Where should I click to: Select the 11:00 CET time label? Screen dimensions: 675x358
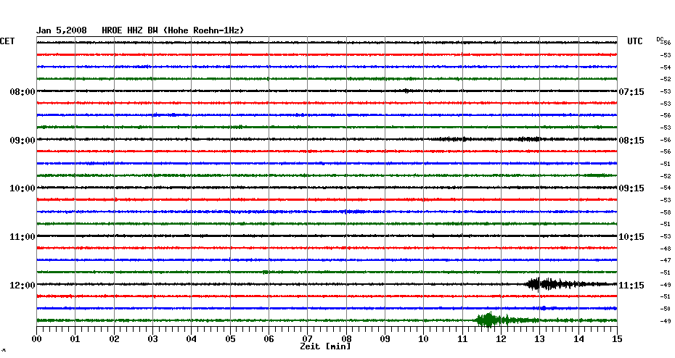pyautogui.click(x=22, y=237)
